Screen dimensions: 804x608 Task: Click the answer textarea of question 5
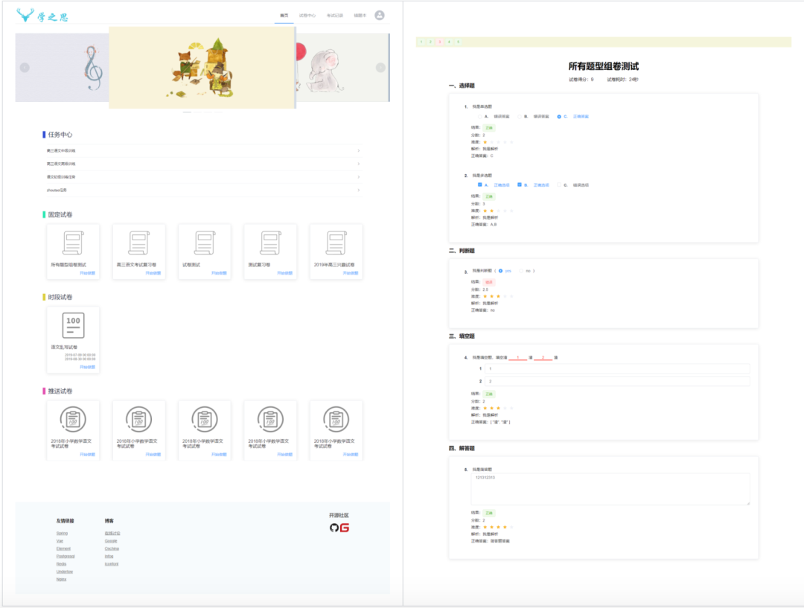tap(610, 489)
